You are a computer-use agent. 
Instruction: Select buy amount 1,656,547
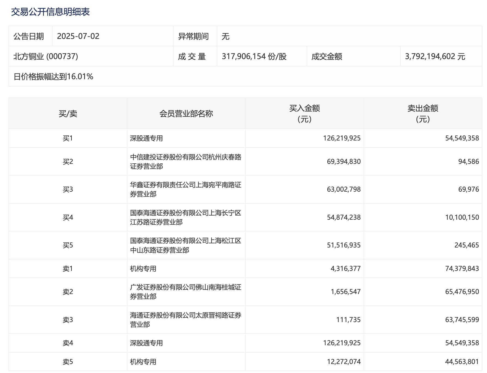point(346,292)
